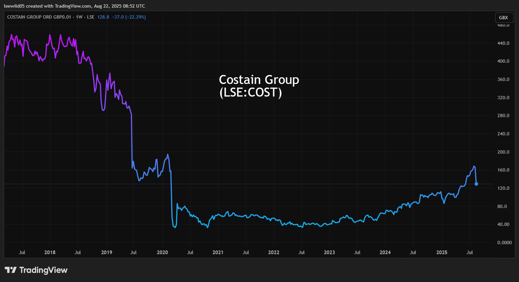Click the 1W interval label in header
This screenshot has width=519, height=282.
pos(79,17)
